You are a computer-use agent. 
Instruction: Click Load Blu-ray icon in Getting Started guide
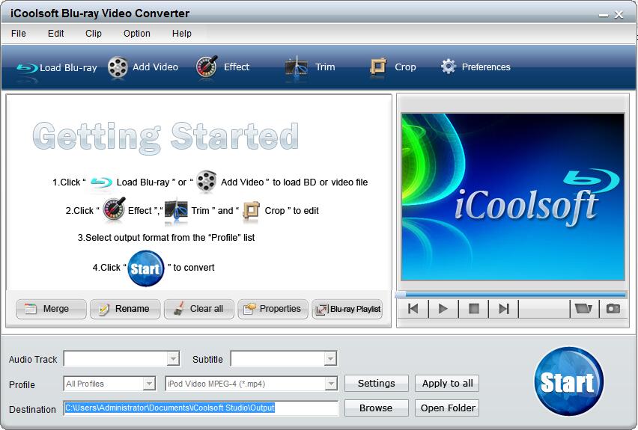101,182
